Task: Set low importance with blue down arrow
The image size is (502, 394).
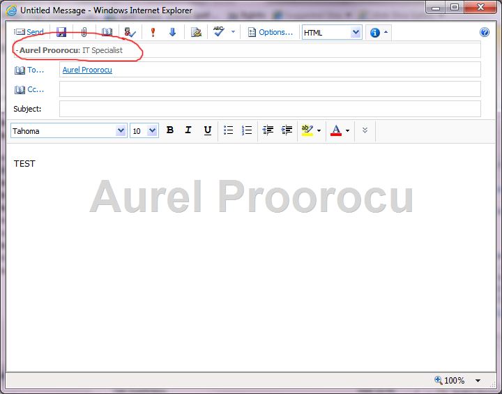Action: pyautogui.click(x=172, y=32)
